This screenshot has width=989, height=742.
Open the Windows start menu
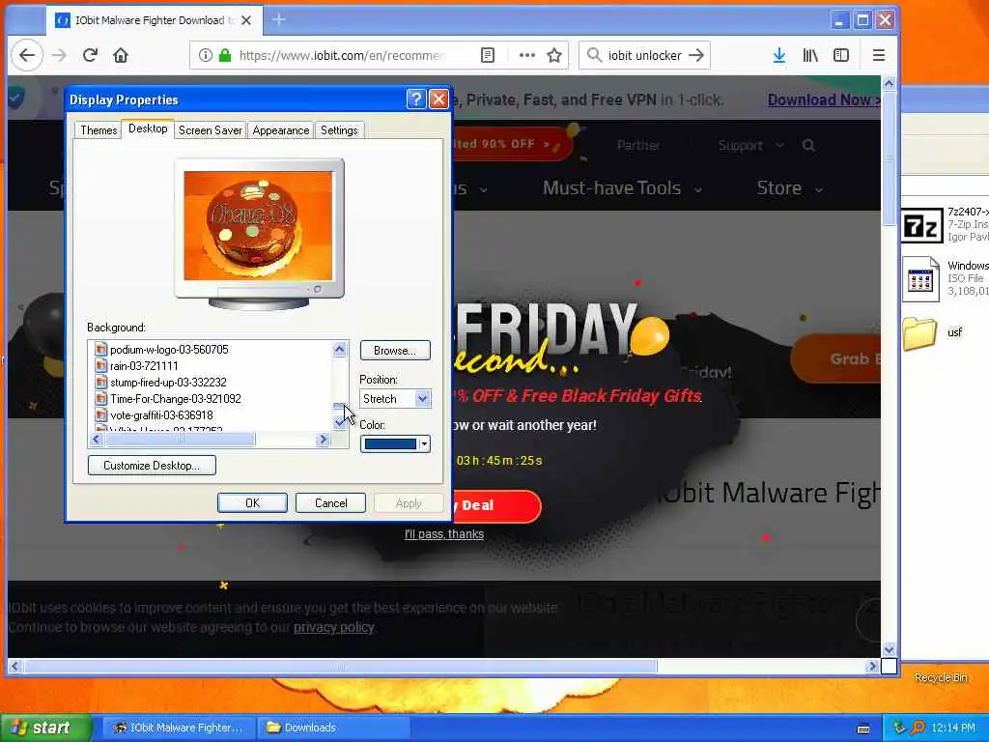[x=45, y=728]
